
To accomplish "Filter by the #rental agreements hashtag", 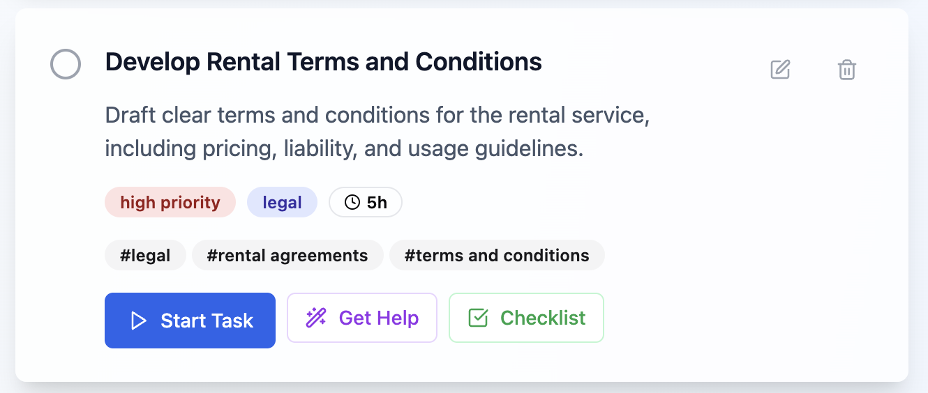I will pyautogui.click(x=287, y=255).
